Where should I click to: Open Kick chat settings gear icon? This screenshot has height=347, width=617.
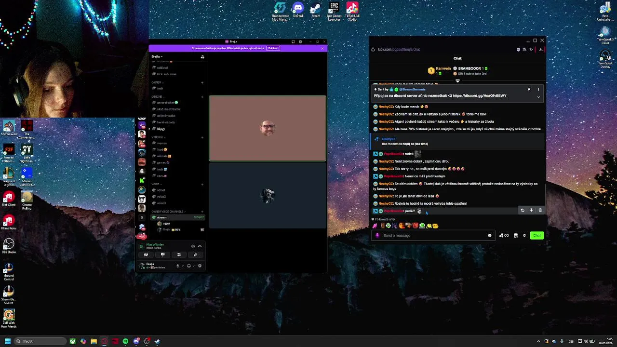(x=524, y=235)
